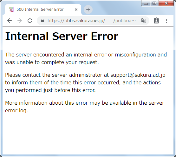Focus the pbbs.sakura.ne.jp address bar
176x157 pixels.
pos(91,21)
